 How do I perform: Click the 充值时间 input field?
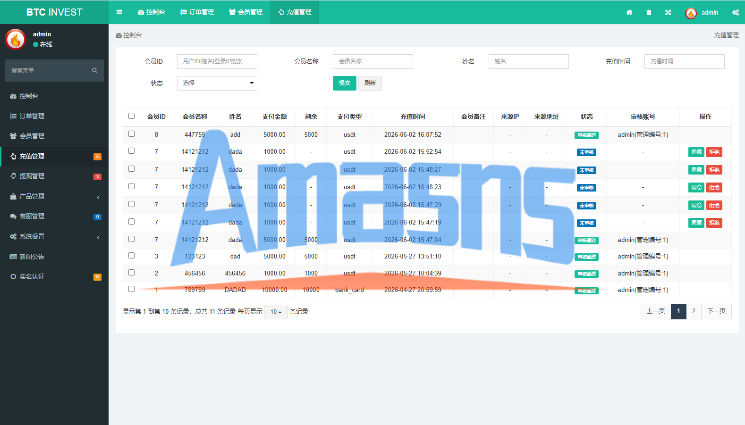[685, 61]
